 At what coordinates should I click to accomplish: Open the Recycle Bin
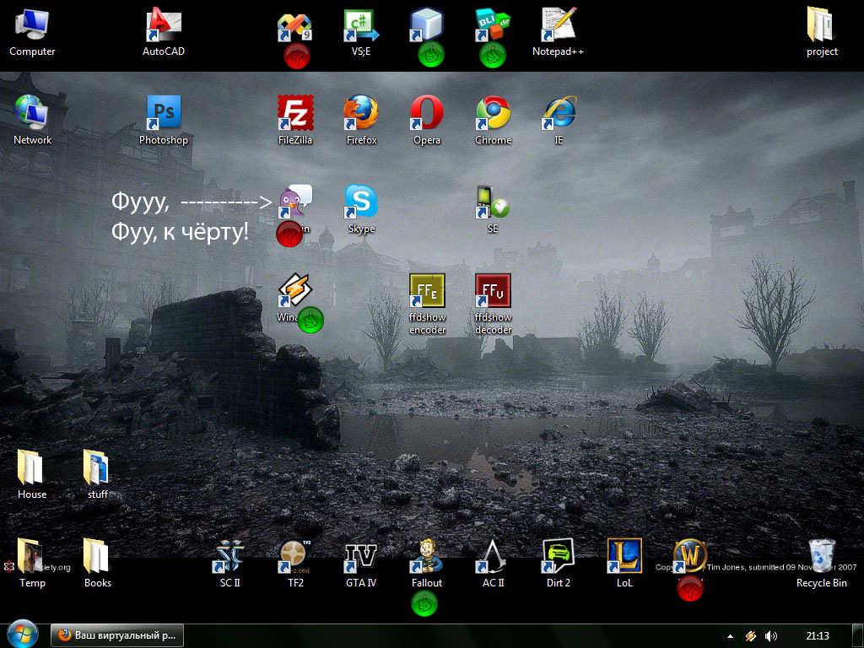click(821, 557)
